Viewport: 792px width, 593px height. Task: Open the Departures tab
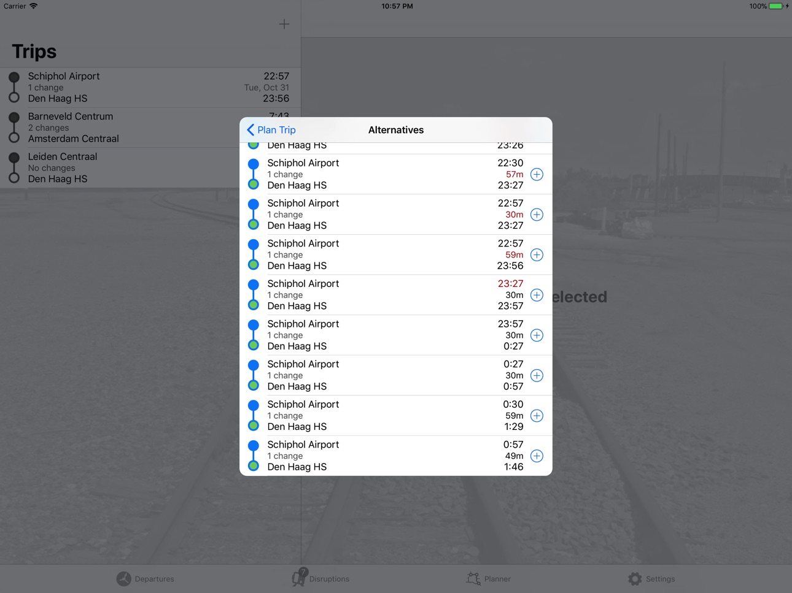(x=146, y=579)
